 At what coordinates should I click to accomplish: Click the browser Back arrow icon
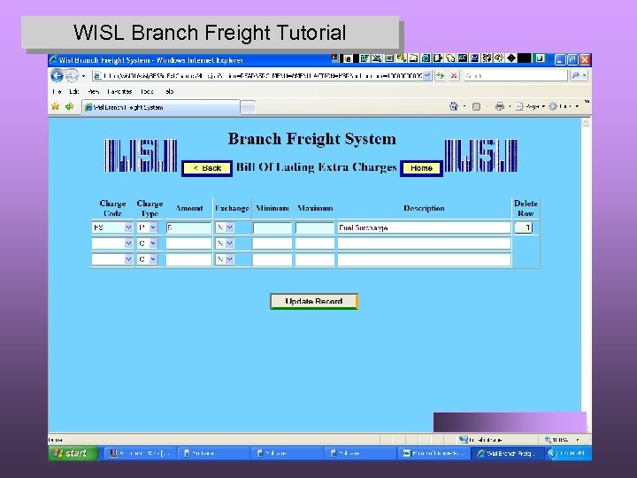(58, 75)
